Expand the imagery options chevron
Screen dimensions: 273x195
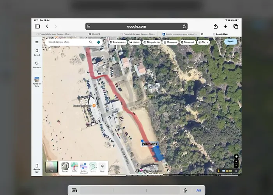click(236, 171)
